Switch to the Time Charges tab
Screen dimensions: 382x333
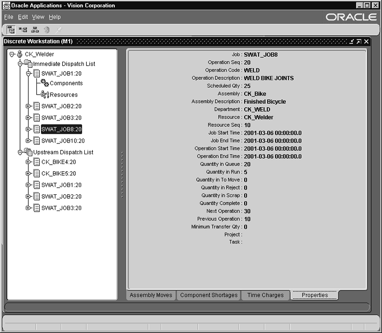265,295
